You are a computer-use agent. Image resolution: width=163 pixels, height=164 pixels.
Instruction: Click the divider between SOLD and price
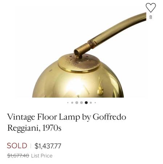coord(31,146)
